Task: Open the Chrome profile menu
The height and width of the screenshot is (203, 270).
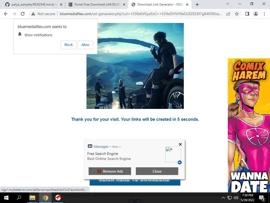Action: 256,14
